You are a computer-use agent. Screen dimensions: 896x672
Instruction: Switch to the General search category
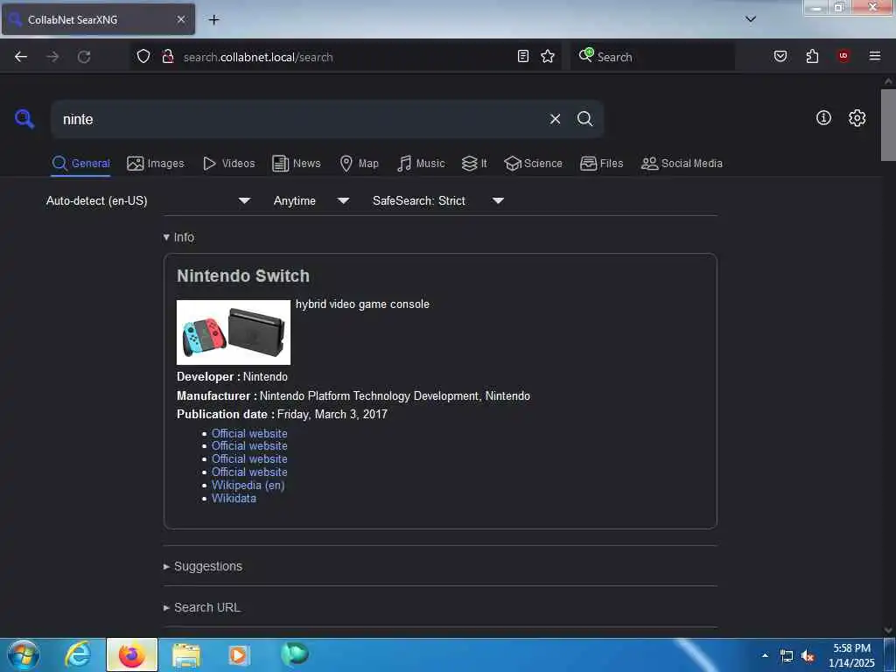click(x=80, y=164)
